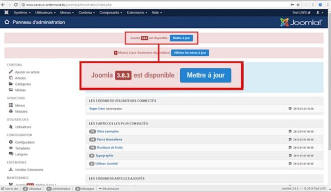Expand the user account dropdown
The image size is (331, 192).
pos(319,12)
